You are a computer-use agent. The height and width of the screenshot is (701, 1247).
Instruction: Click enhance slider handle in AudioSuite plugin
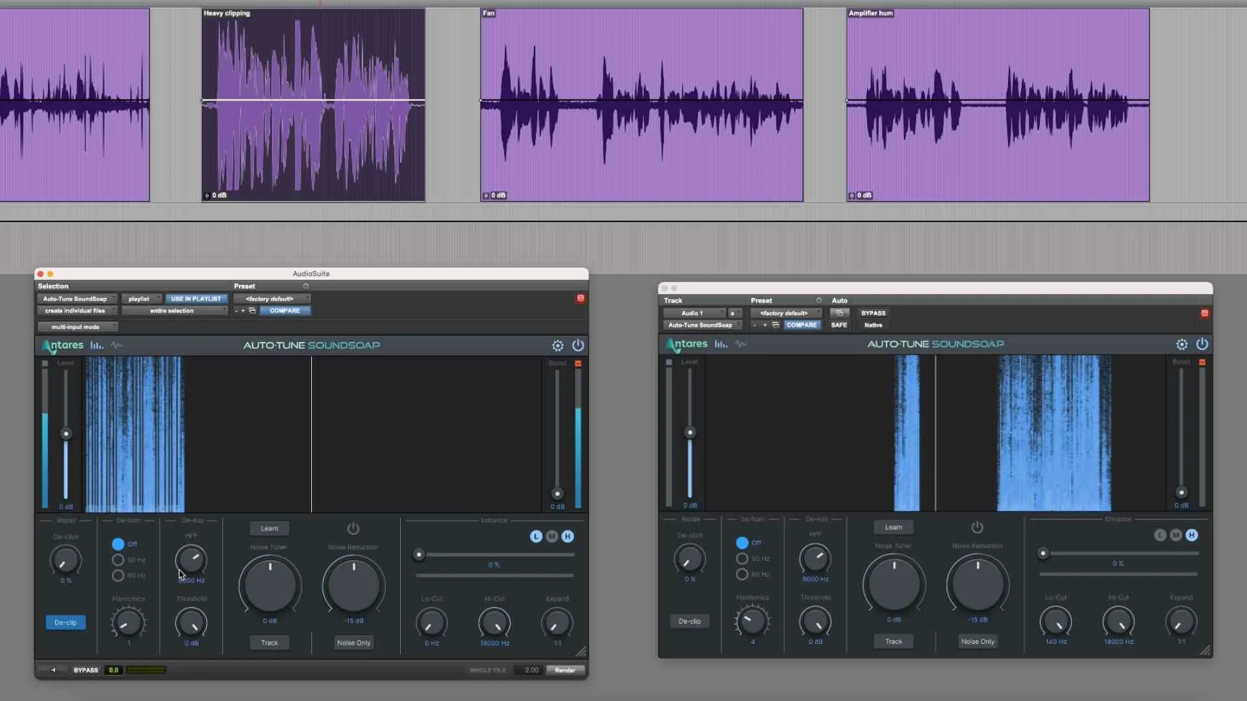[x=419, y=554]
